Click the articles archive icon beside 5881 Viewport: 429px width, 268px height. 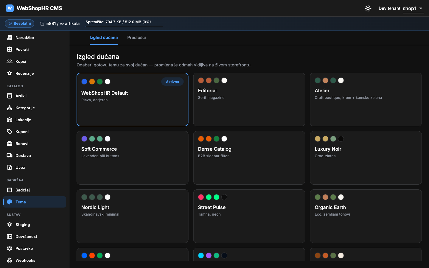tap(42, 24)
